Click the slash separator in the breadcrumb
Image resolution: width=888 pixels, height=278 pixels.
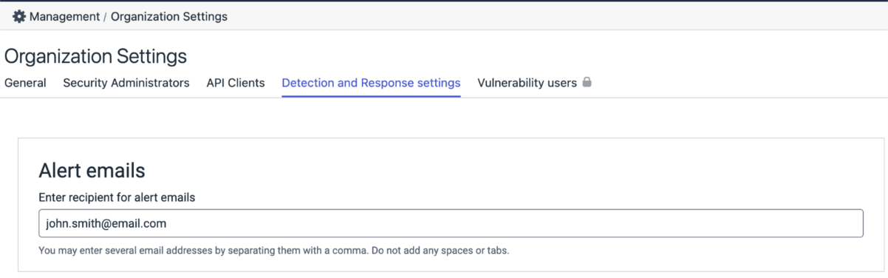point(105,16)
